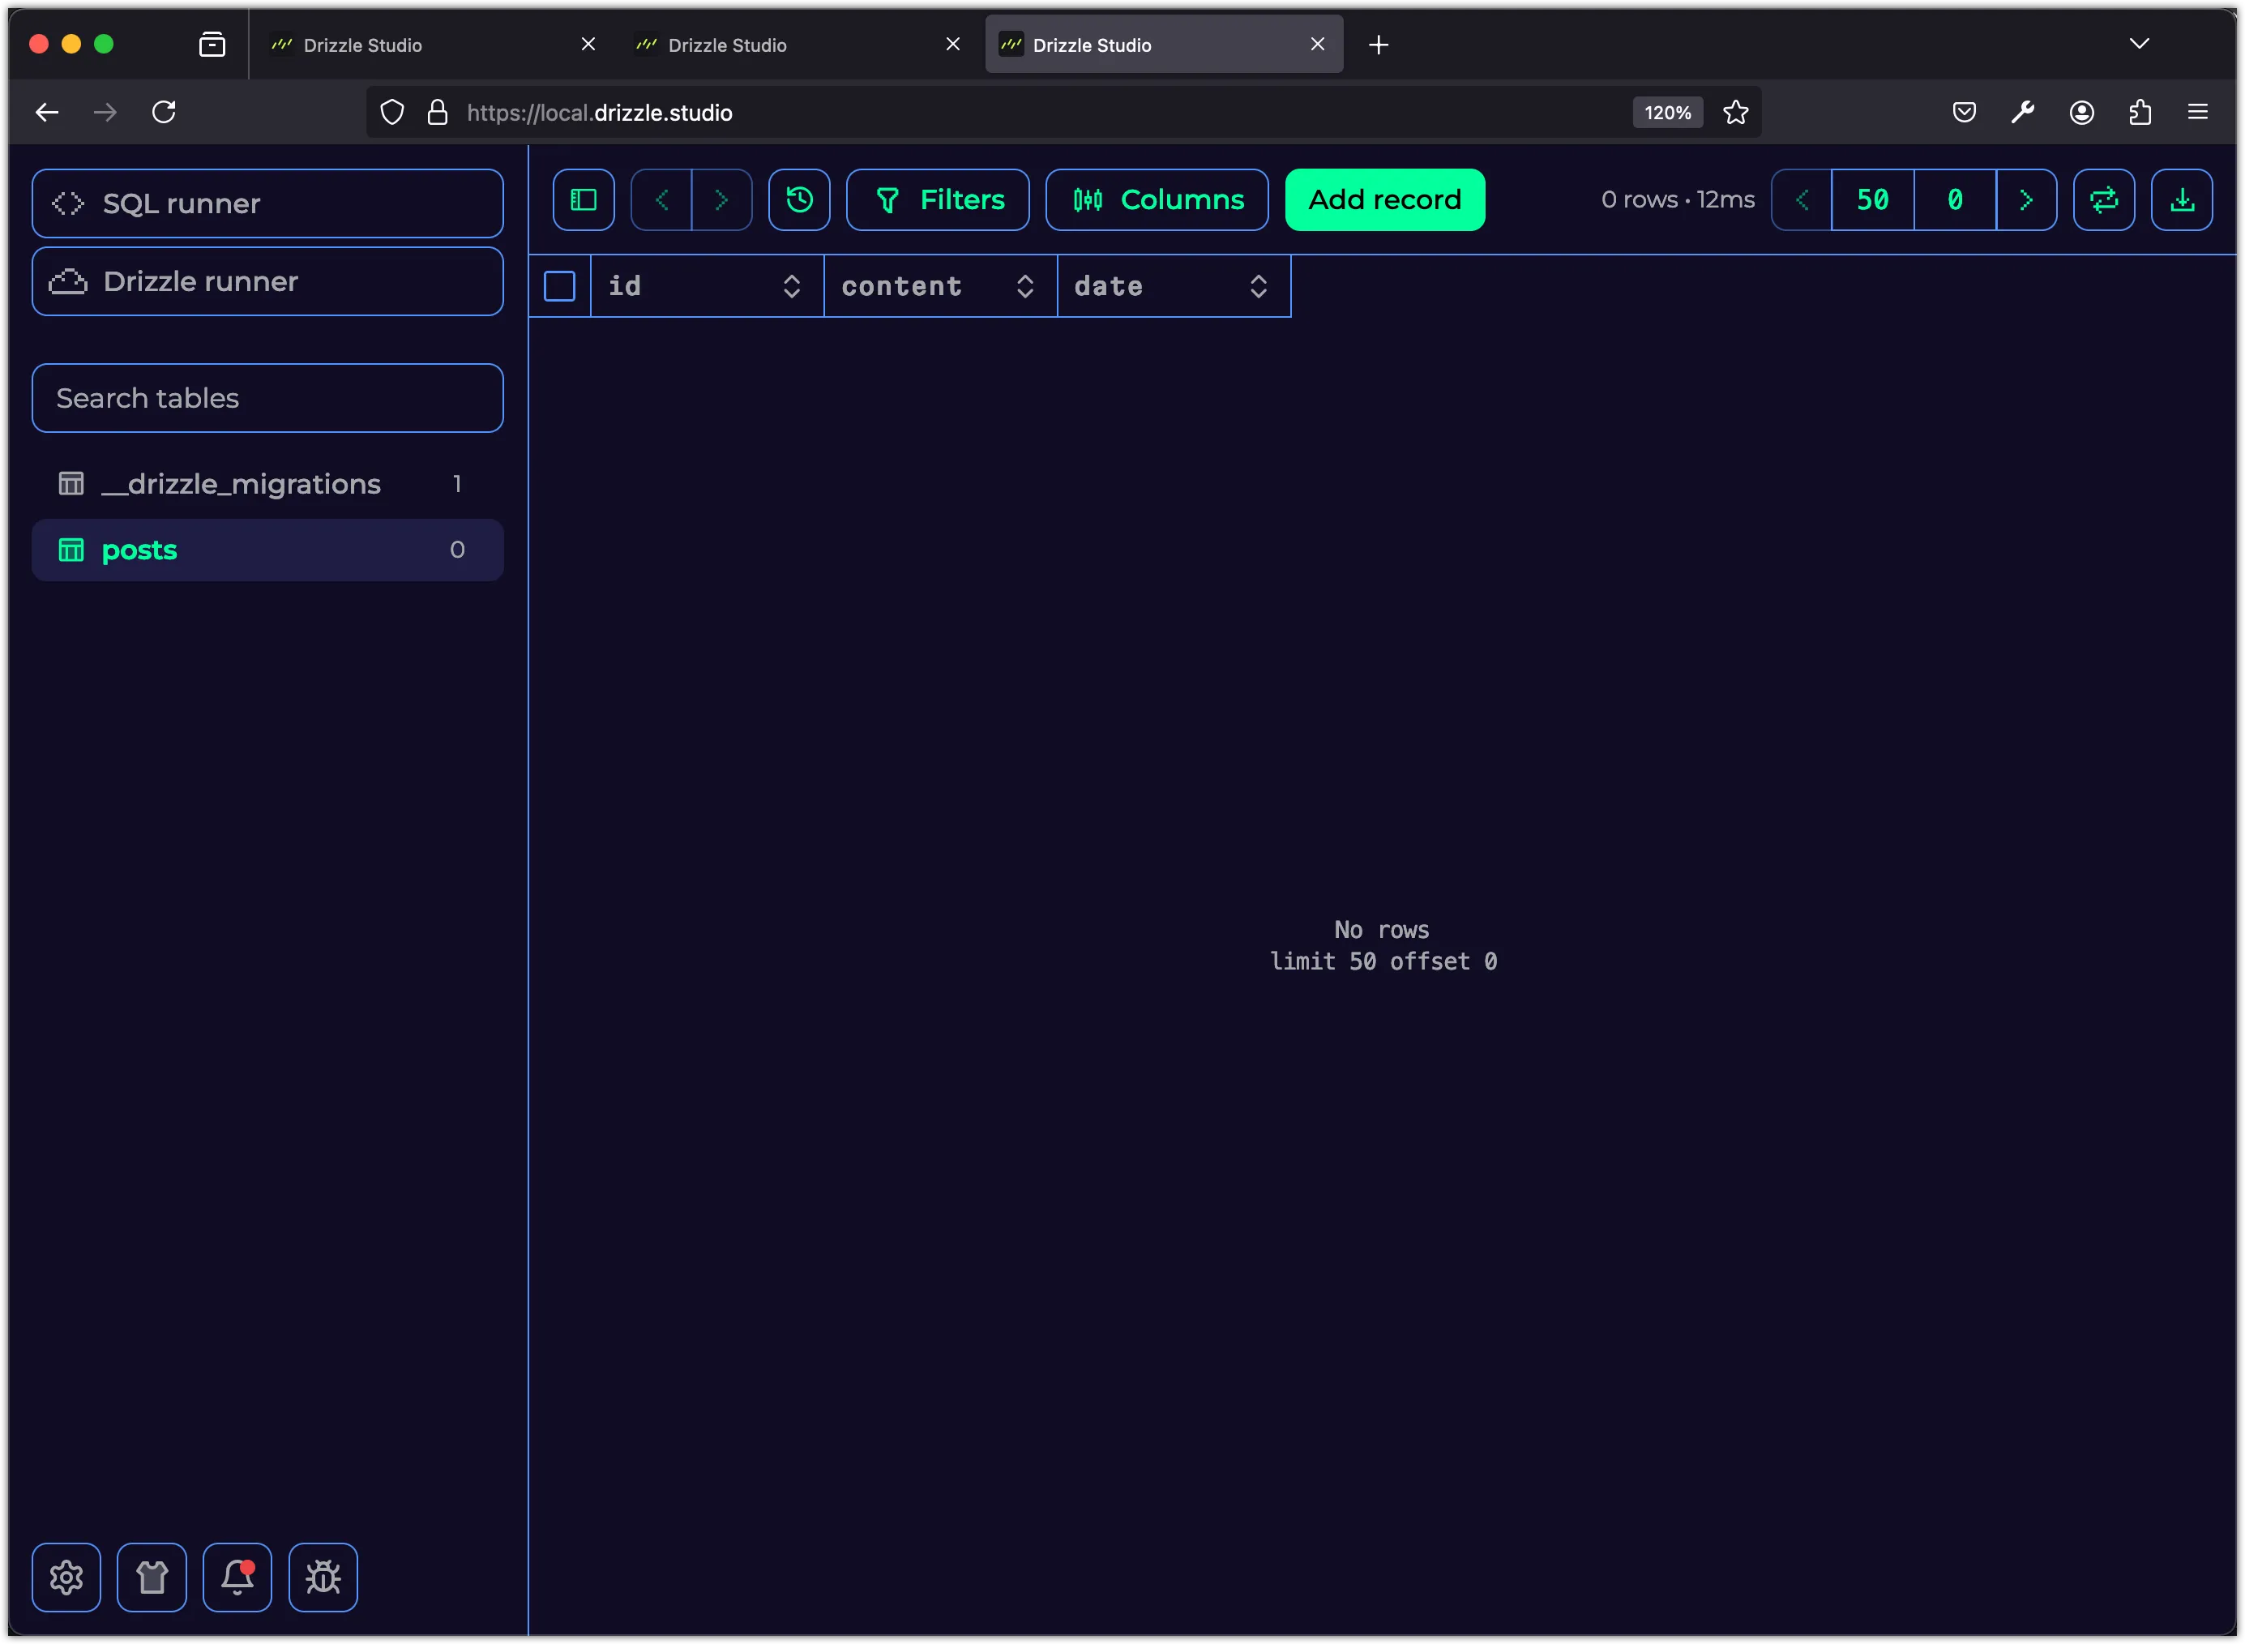Open the Columns selector
Image resolution: width=2245 pixels, height=1644 pixels.
1157,200
